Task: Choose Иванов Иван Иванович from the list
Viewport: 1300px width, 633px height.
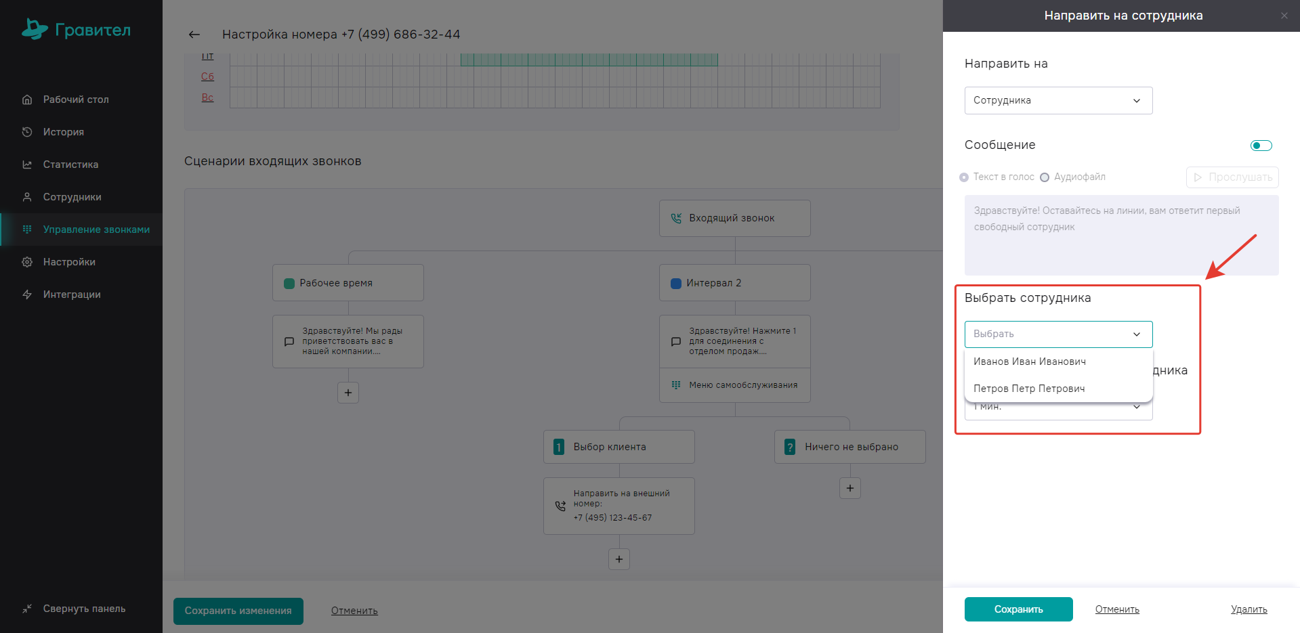Action: click(1030, 362)
